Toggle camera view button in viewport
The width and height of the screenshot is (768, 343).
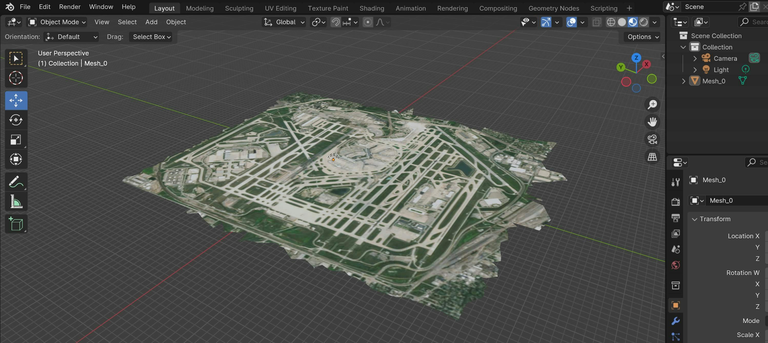coord(652,139)
